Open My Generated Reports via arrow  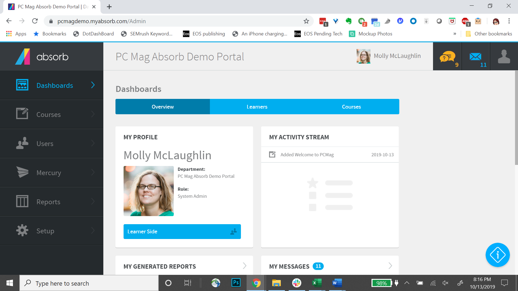(244, 266)
